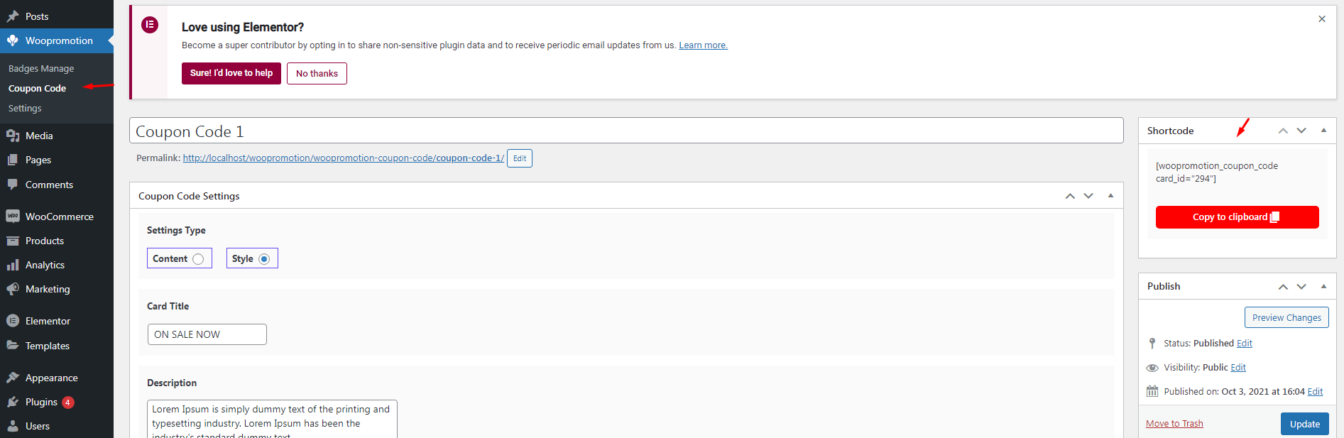Click the Users person icon
Image resolution: width=1344 pixels, height=438 pixels.
click(13, 426)
